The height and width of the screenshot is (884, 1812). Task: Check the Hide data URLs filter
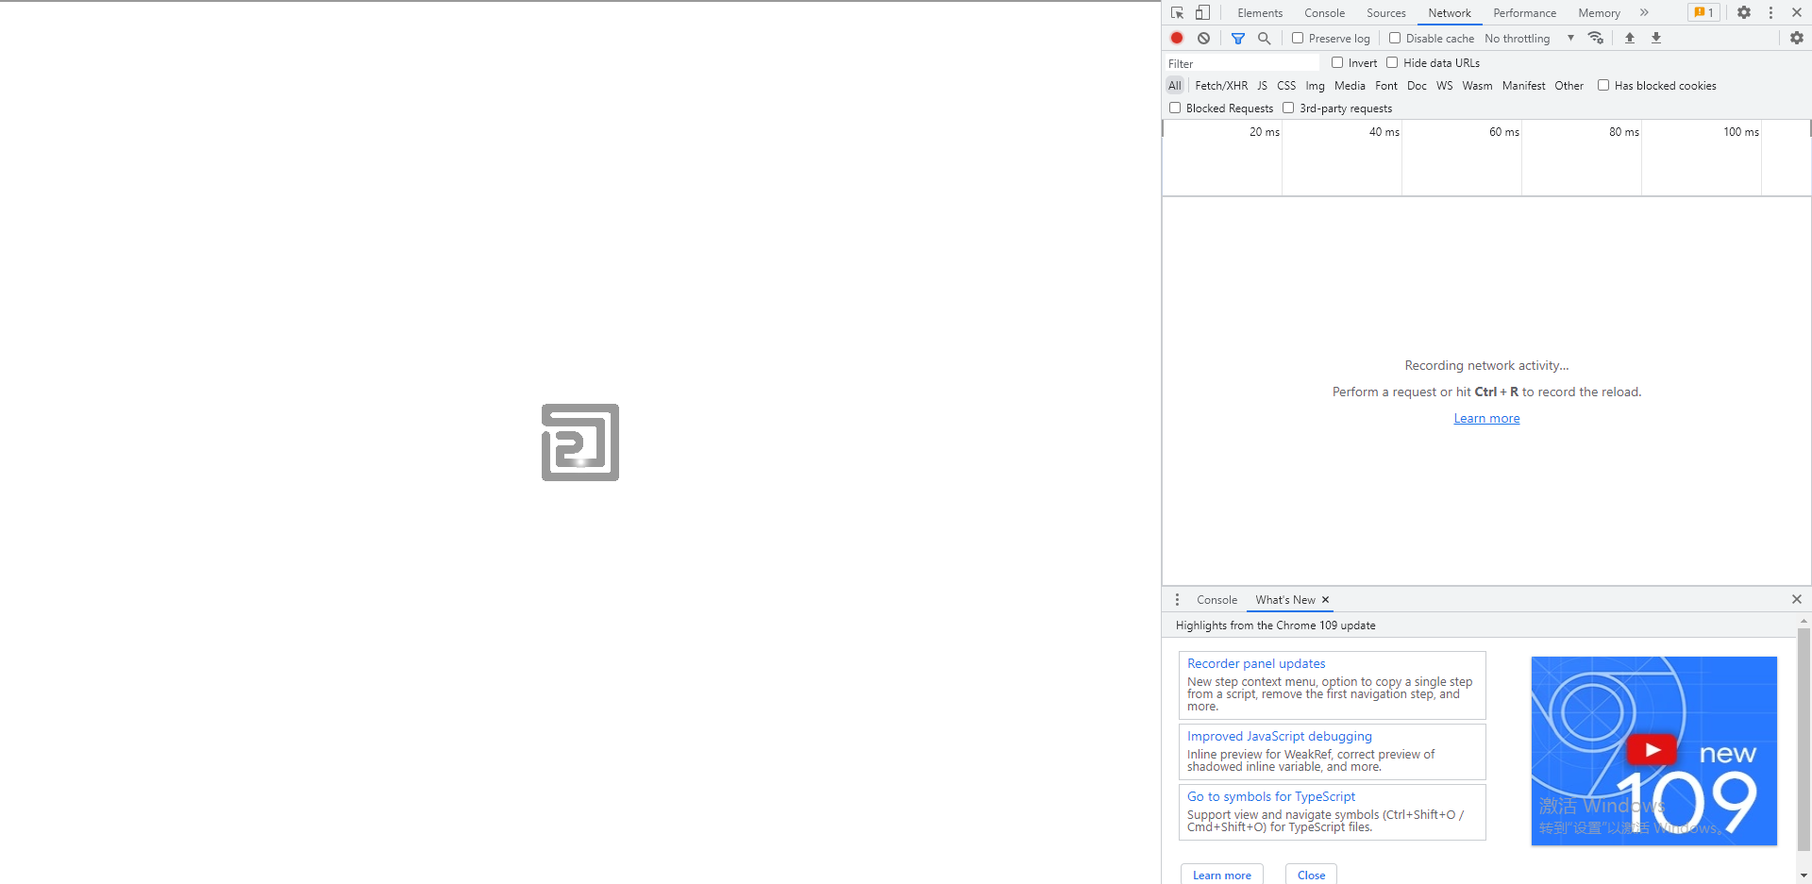pos(1393,61)
